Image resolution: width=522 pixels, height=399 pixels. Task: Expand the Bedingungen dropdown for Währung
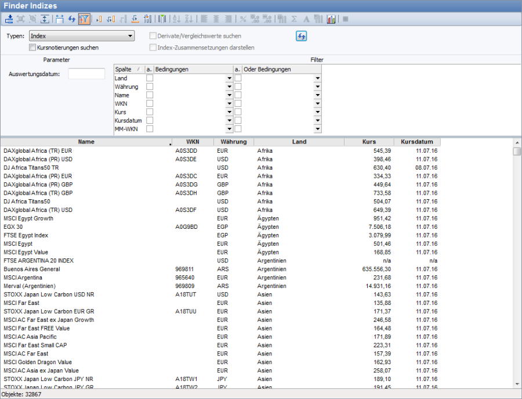click(229, 87)
